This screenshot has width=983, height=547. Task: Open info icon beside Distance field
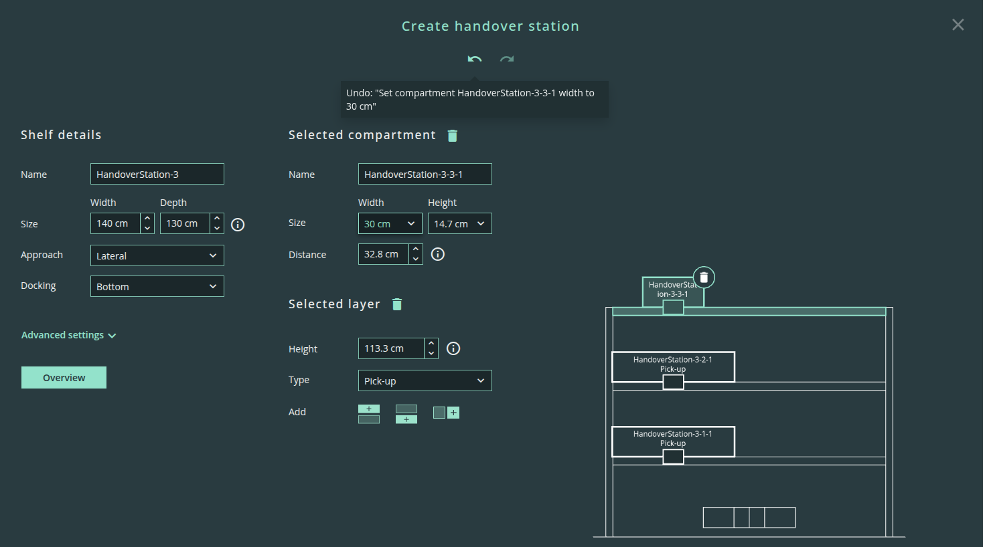438,254
